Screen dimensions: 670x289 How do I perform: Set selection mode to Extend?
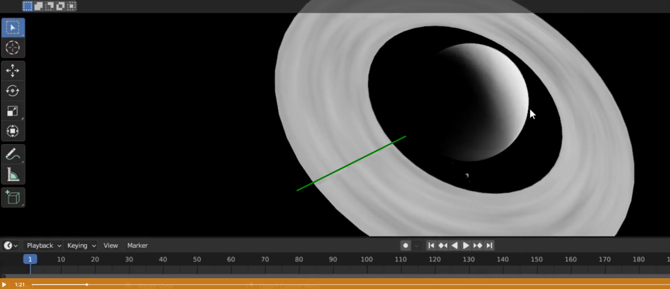pyautogui.click(x=38, y=6)
